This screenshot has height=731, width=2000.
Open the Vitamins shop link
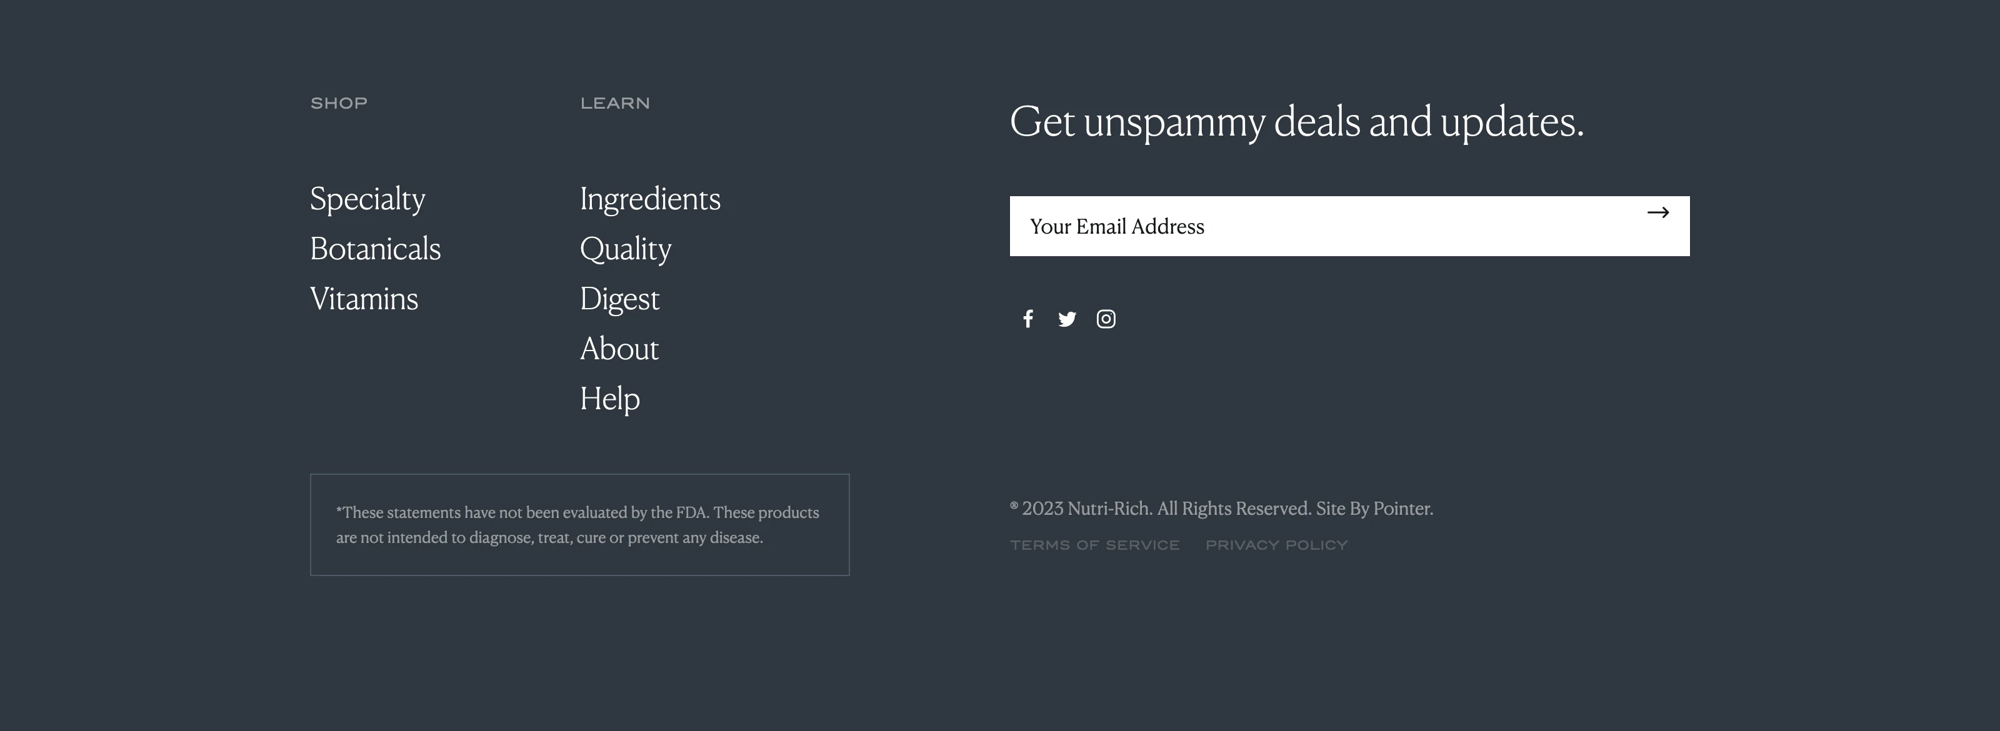pyautogui.click(x=363, y=299)
